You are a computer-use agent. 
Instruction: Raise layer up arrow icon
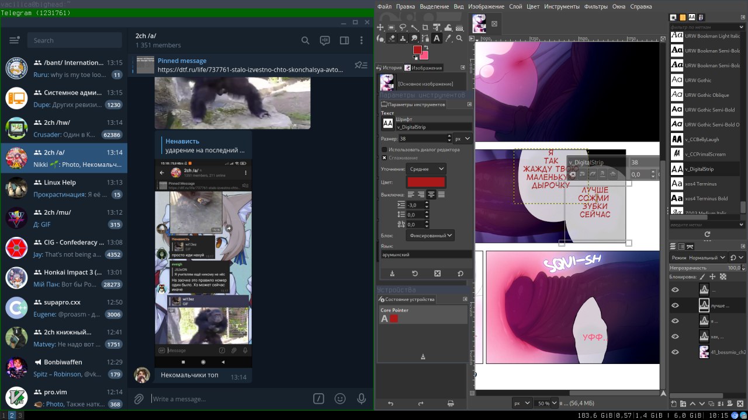coord(692,404)
